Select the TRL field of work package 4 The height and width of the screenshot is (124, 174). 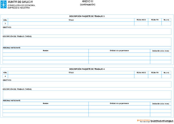(x=166, y=76)
